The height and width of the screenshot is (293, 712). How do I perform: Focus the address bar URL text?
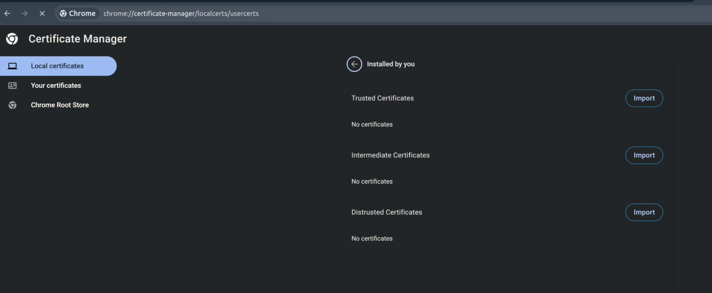(x=181, y=13)
